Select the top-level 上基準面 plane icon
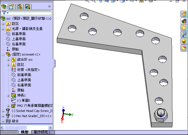The height and width of the screenshot is (135, 188). 8,39
